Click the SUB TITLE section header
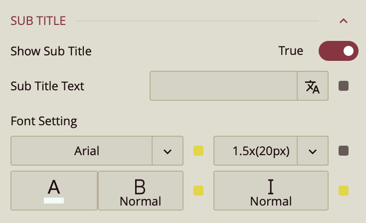Viewport: 366px width, 223px height. coord(38,21)
